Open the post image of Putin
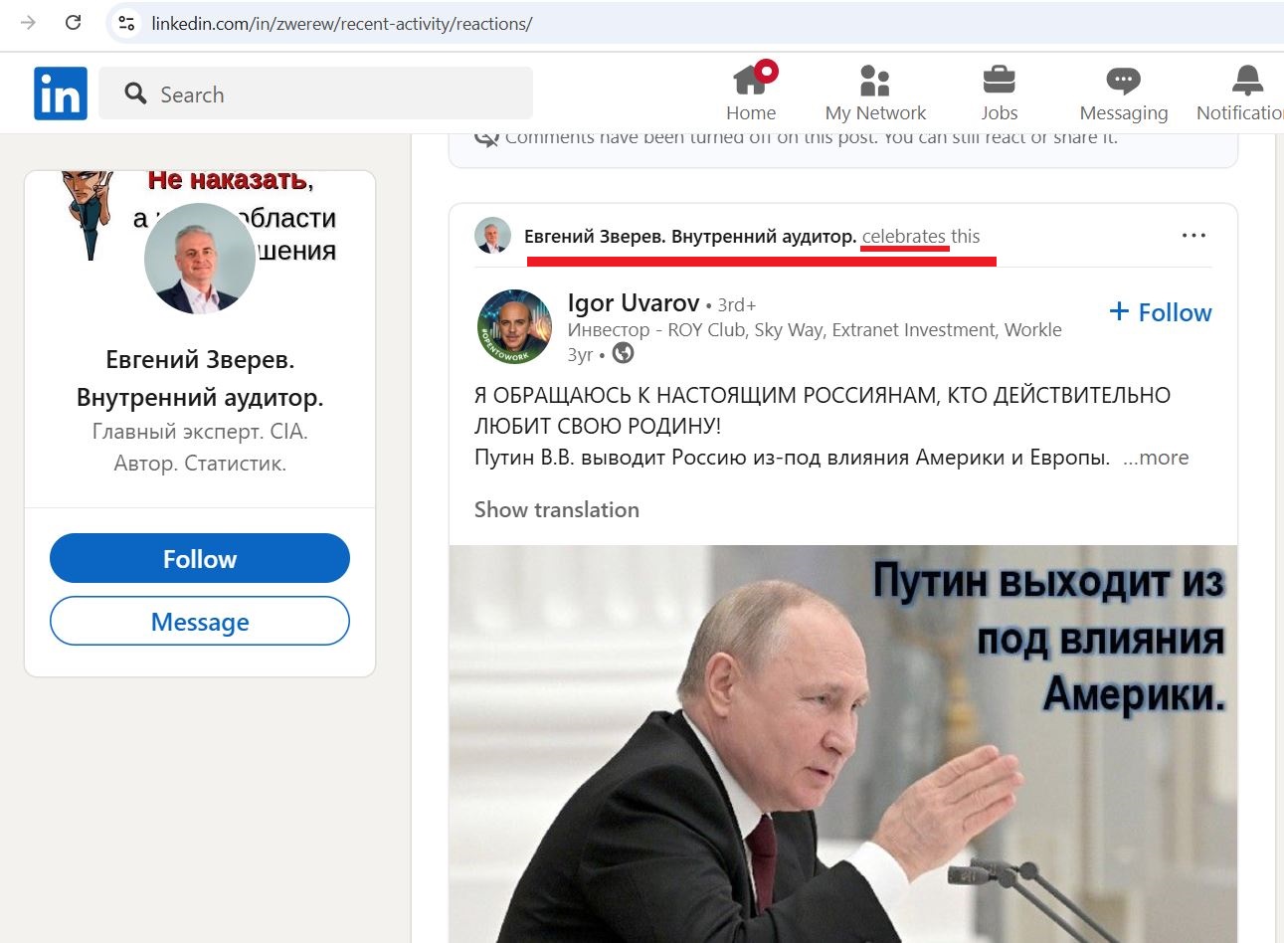1284x943 pixels. pos(843,744)
